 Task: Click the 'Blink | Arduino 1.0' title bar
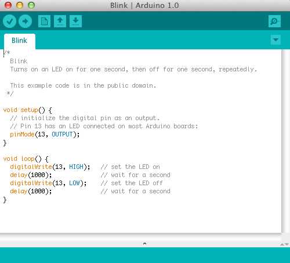tap(144, 5)
